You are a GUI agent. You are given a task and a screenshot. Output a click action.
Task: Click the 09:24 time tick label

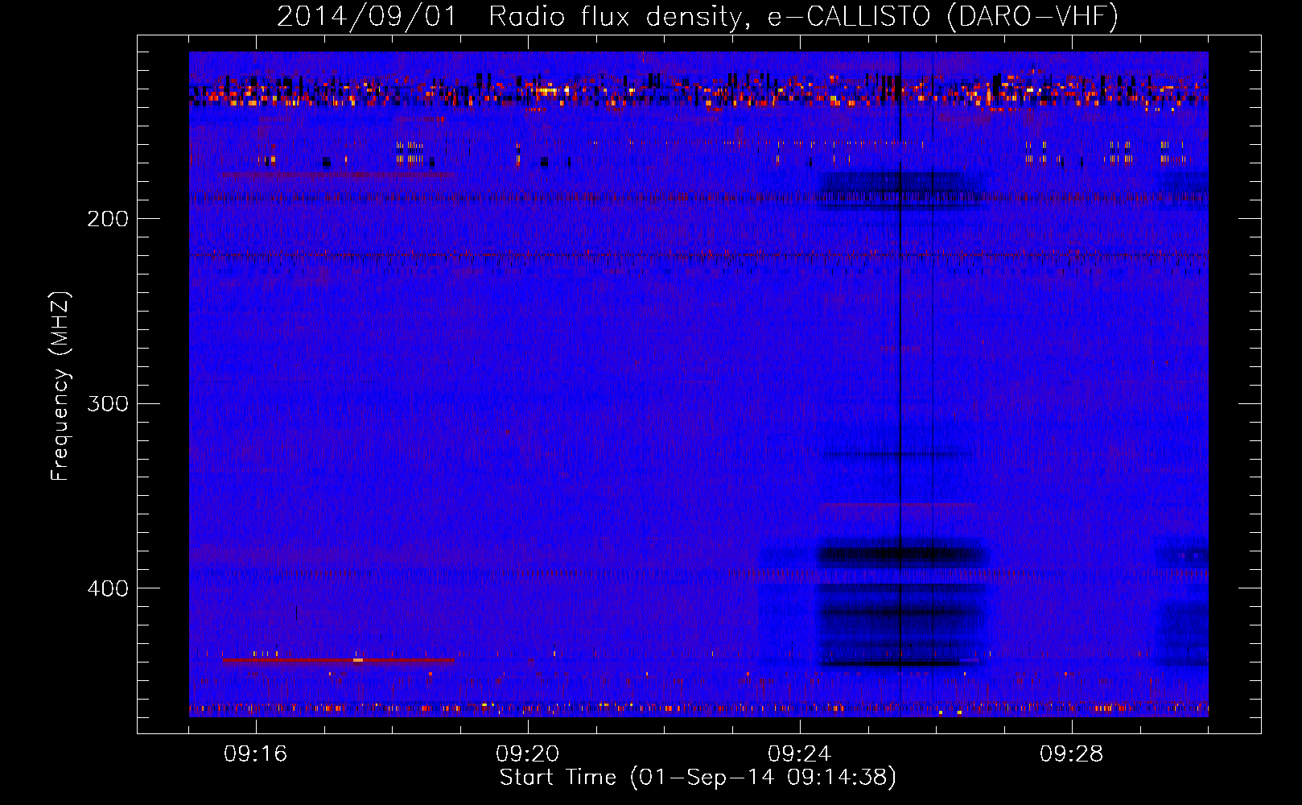tap(800, 754)
